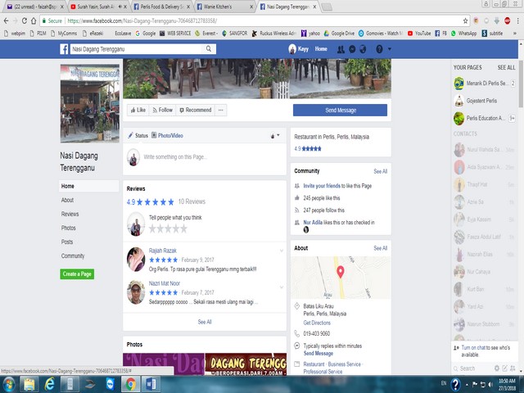Viewport: 524px width, 393px height.
Task: Open the post audience selector dropdown
Action: (x=276, y=135)
